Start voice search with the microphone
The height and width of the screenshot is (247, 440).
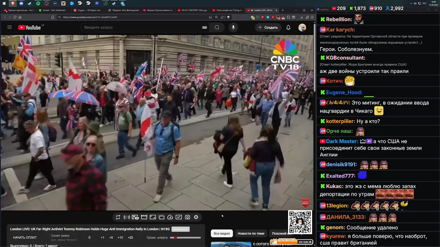click(x=233, y=27)
